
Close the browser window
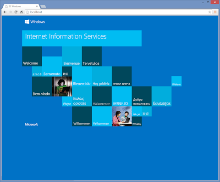[215, 2]
